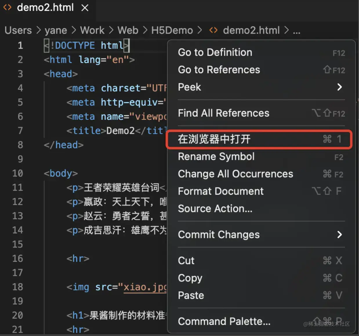Select Rename Symbol
Image resolution: width=359 pixels, height=336 pixels.
click(x=216, y=157)
